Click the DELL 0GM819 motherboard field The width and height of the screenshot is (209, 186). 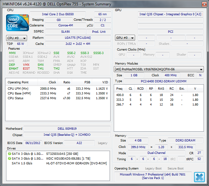[x=67, y=129]
